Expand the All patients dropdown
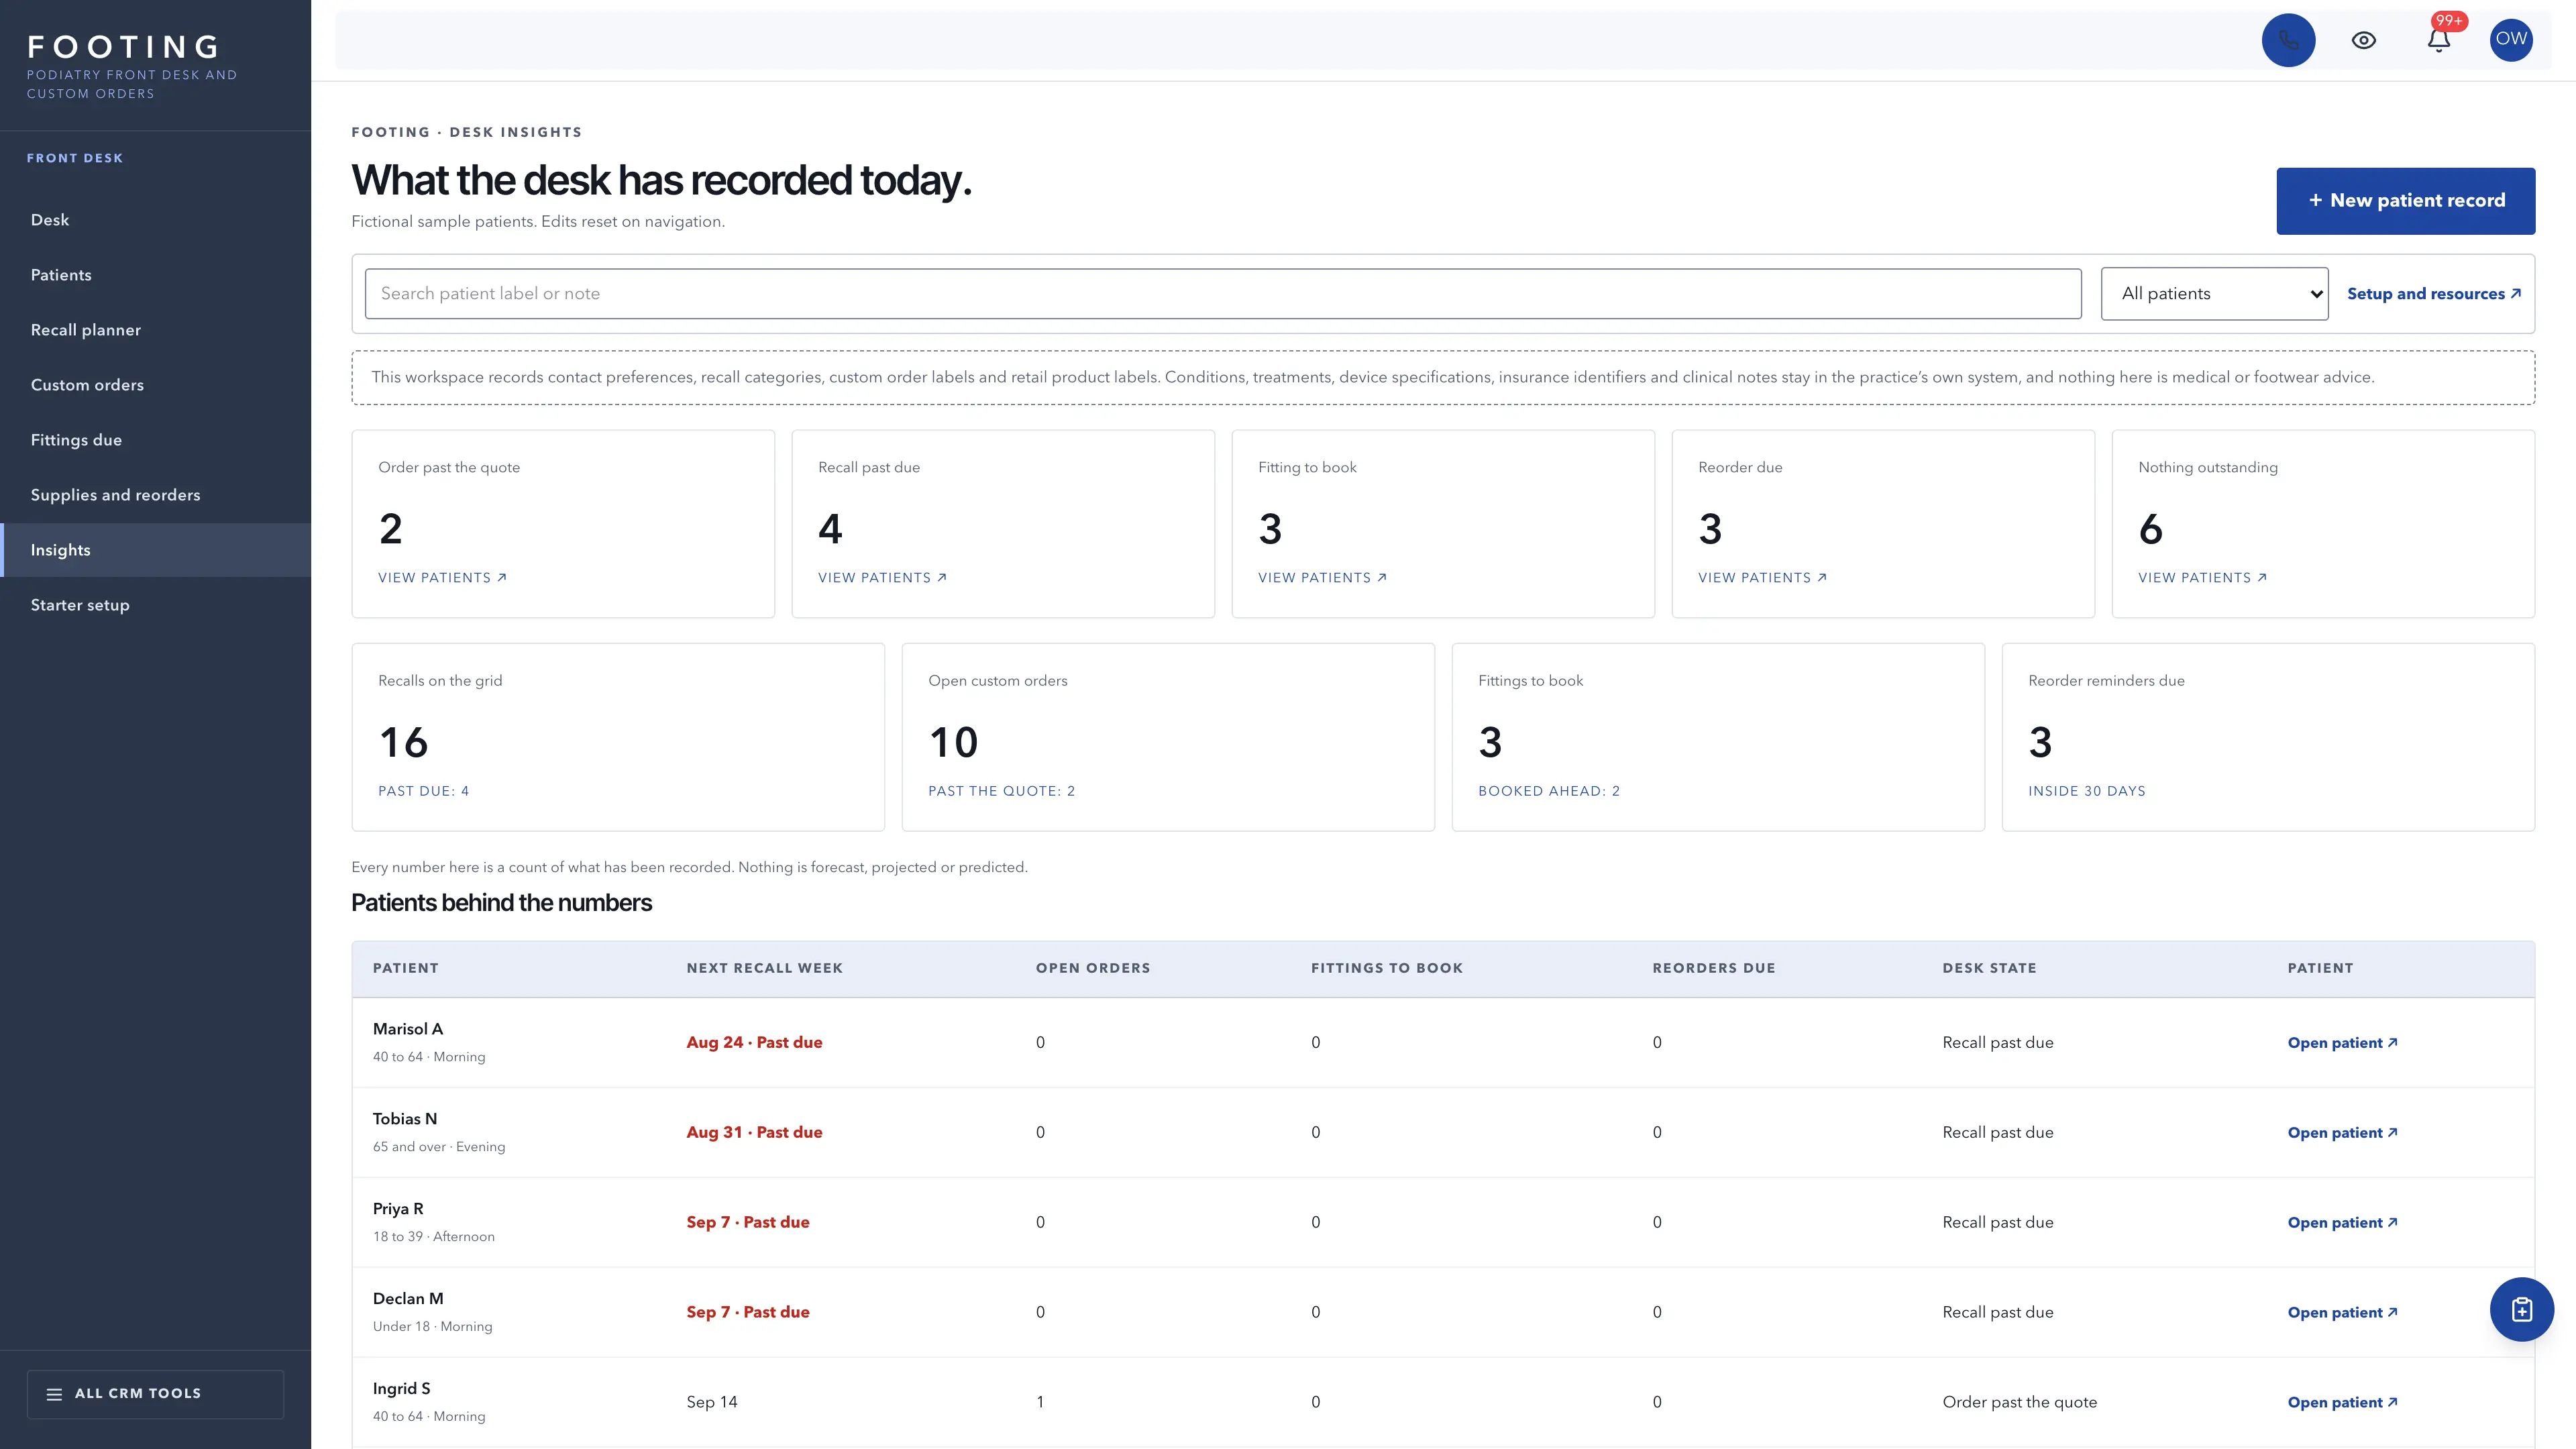The height and width of the screenshot is (1449, 2576). 2214,293
